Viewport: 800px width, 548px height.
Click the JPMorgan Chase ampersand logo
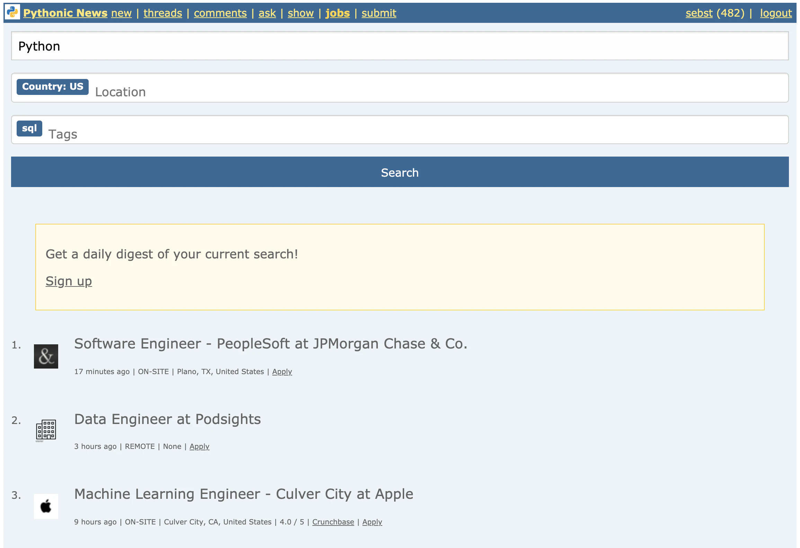pyautogui.click(x=46, y=356)
